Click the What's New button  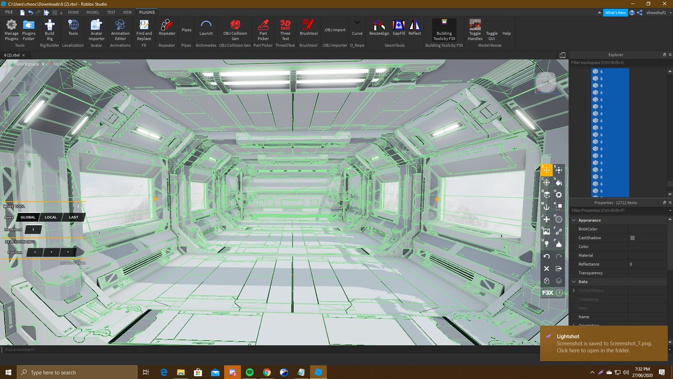[x=615, y=12]
